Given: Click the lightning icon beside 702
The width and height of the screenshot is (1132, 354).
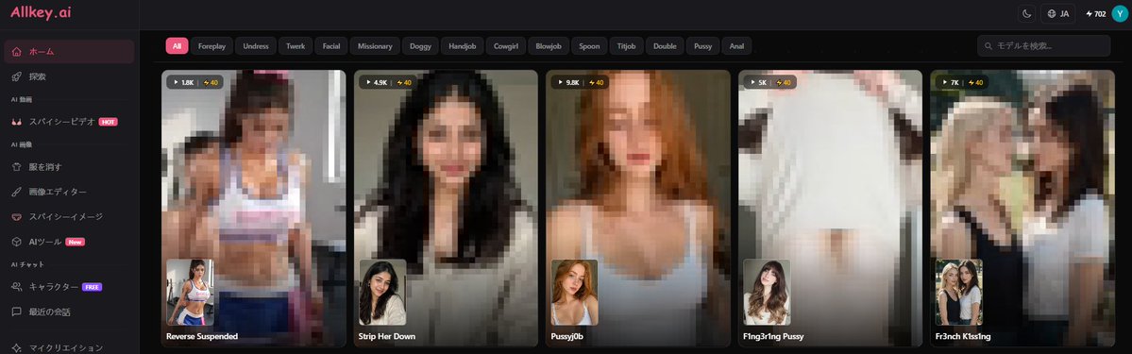Looking at the screenshot, I should pos(1089,14).
